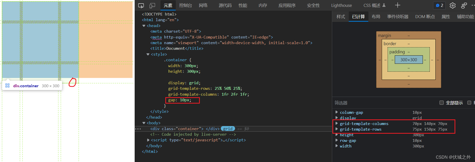Image resolution: width=475 pixels, height=162 pixels.
Task: Select the live-server comment node
Action: click(193, 134)
